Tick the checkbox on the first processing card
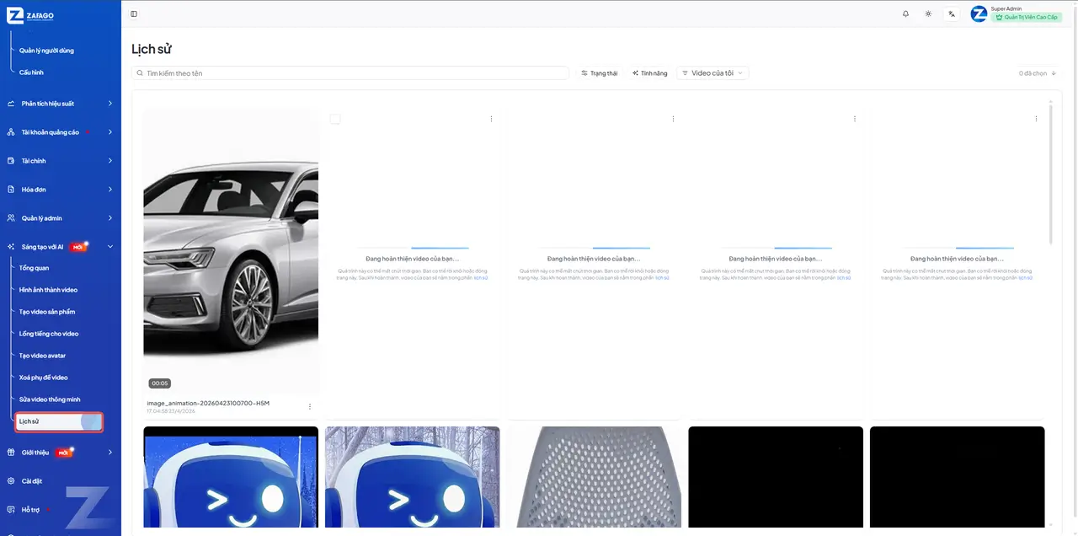 pyautogui.click(x=335, y=119)
